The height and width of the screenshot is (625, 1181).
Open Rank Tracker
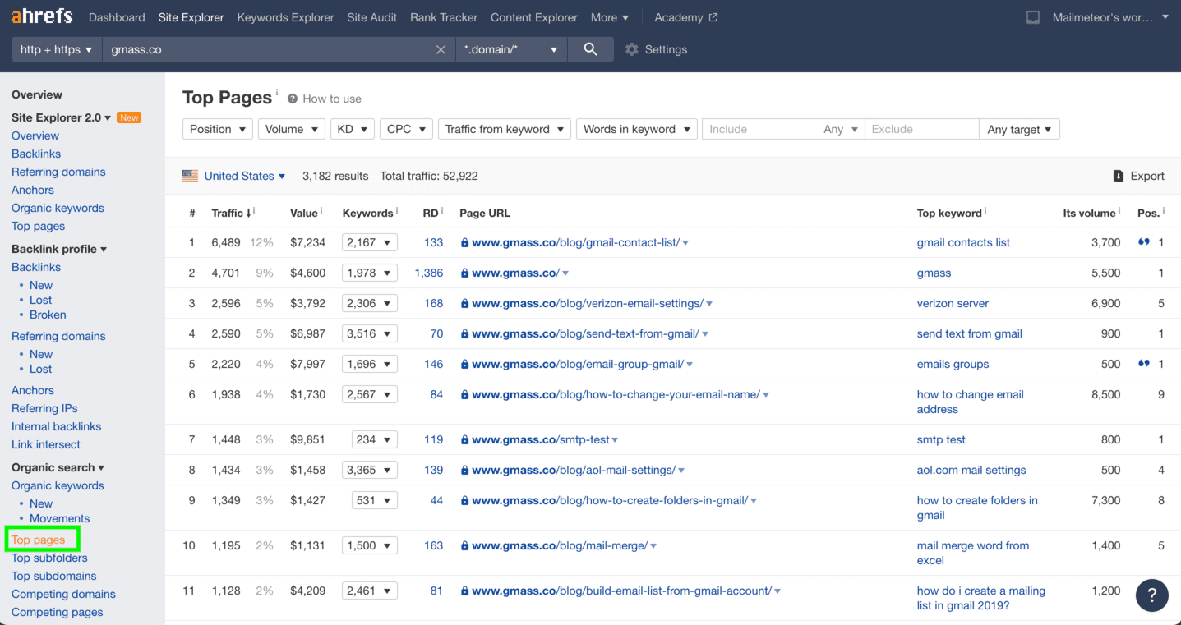444,17
